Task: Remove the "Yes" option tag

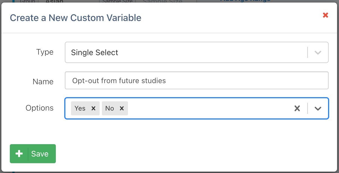Action: (93, 108)
